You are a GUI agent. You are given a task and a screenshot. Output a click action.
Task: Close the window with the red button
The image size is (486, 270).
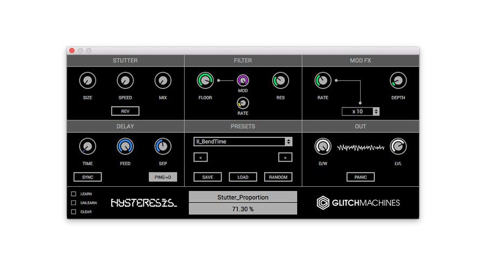(72, 51)
